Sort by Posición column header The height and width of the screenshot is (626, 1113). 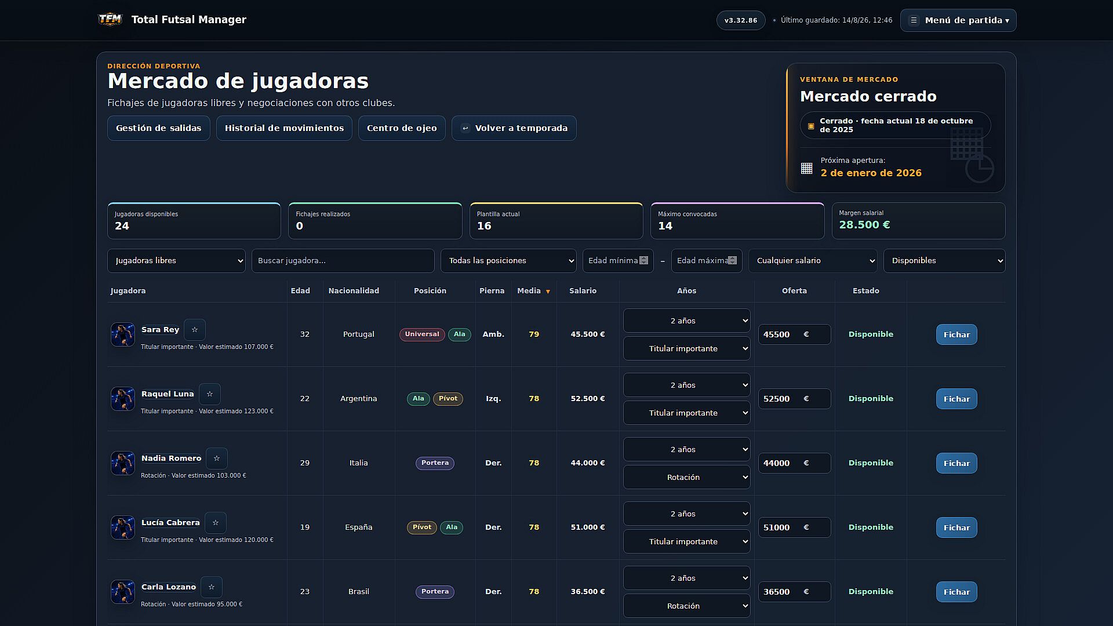tap(430, 291)
